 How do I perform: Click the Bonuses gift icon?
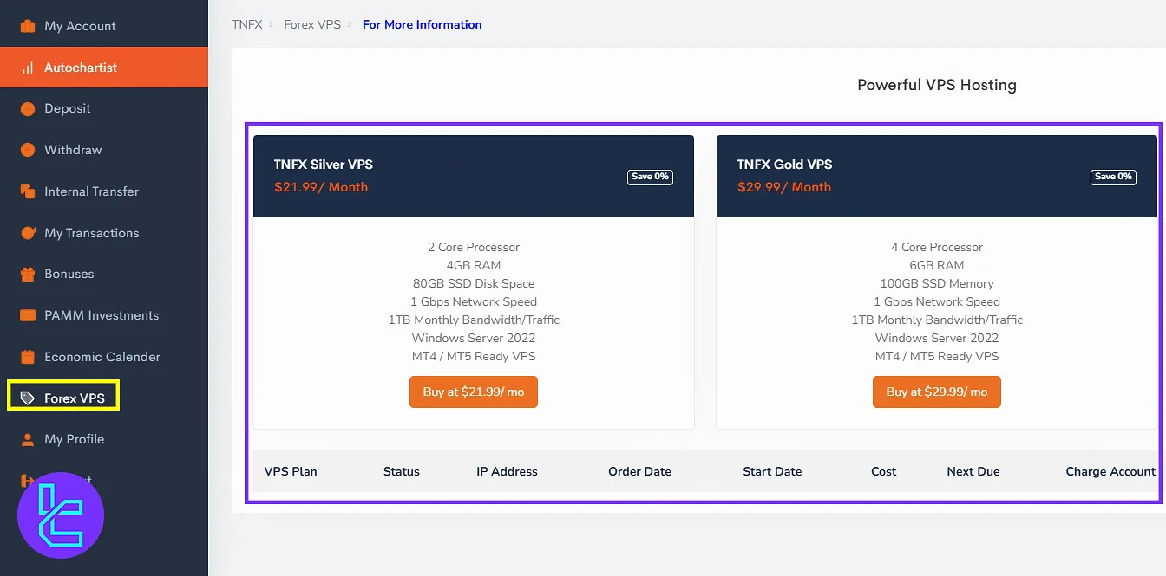coord(28,274)
